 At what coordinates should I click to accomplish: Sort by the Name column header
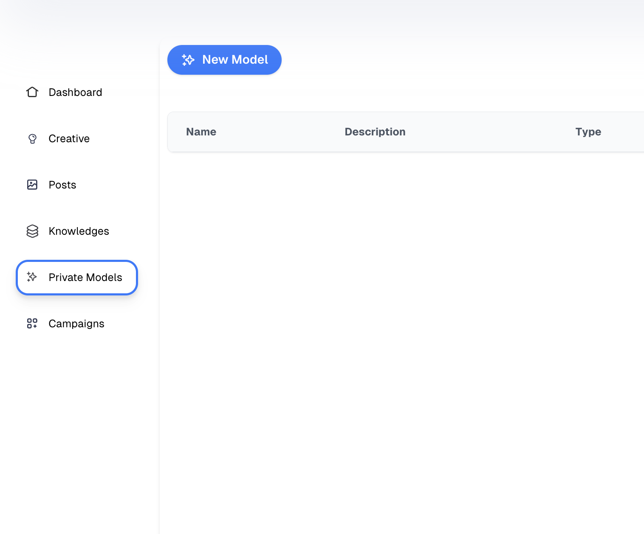[x=201, y=132]
